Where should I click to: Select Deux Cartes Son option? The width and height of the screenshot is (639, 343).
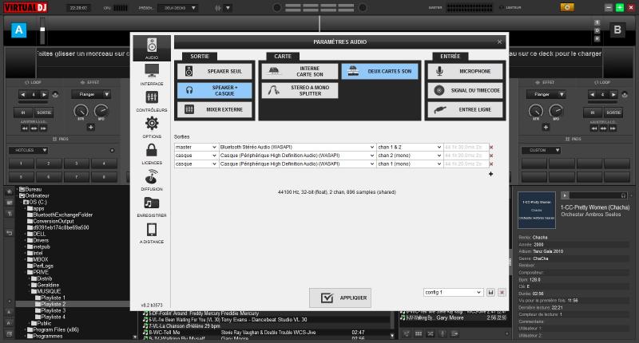(x=380, y=71)
